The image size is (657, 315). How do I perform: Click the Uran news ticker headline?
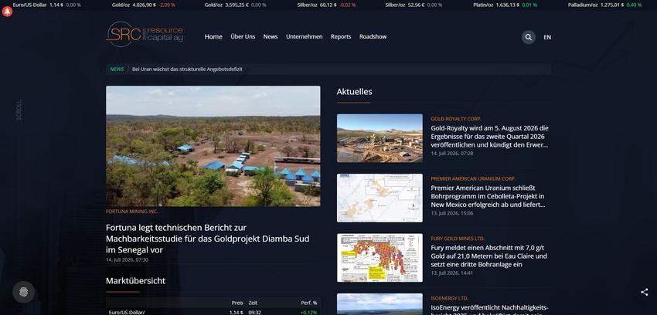(187, 69)
